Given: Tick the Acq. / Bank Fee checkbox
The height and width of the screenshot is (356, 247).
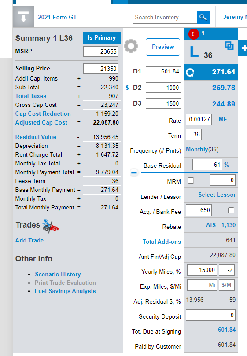Looking at the screenshot, I should (231, 210).
